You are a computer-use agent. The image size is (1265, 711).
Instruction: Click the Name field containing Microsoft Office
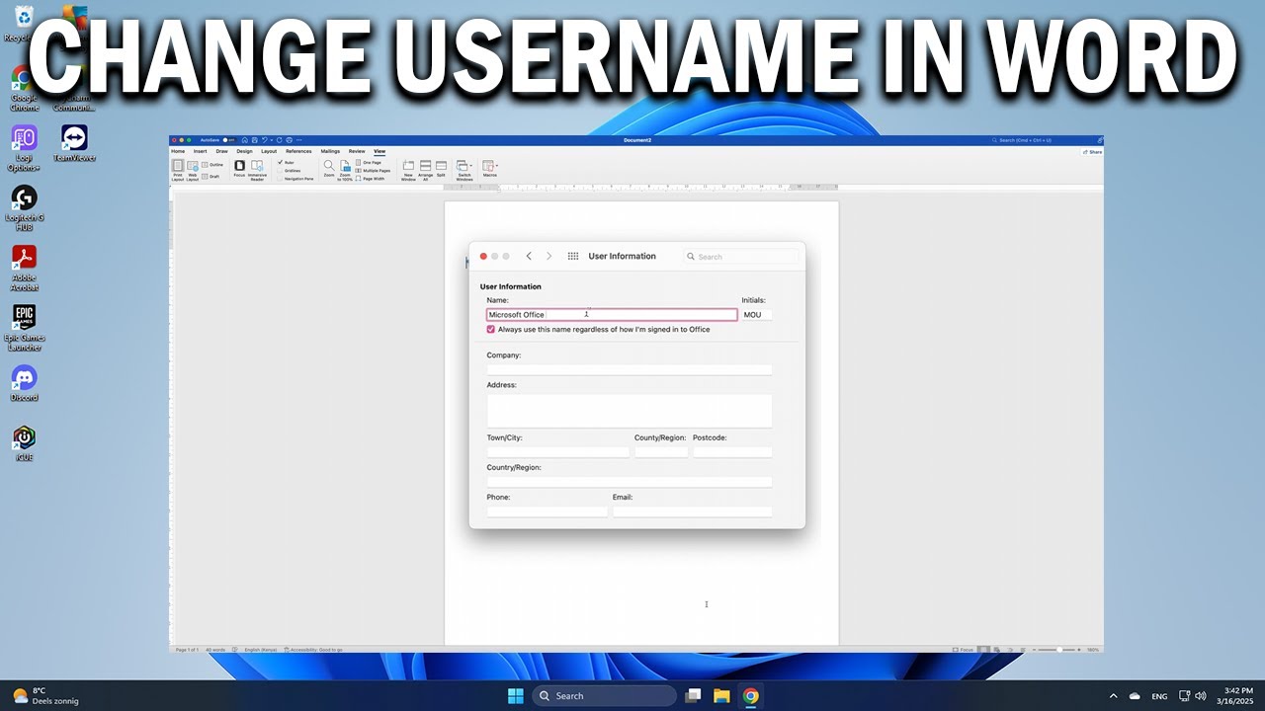612,315
